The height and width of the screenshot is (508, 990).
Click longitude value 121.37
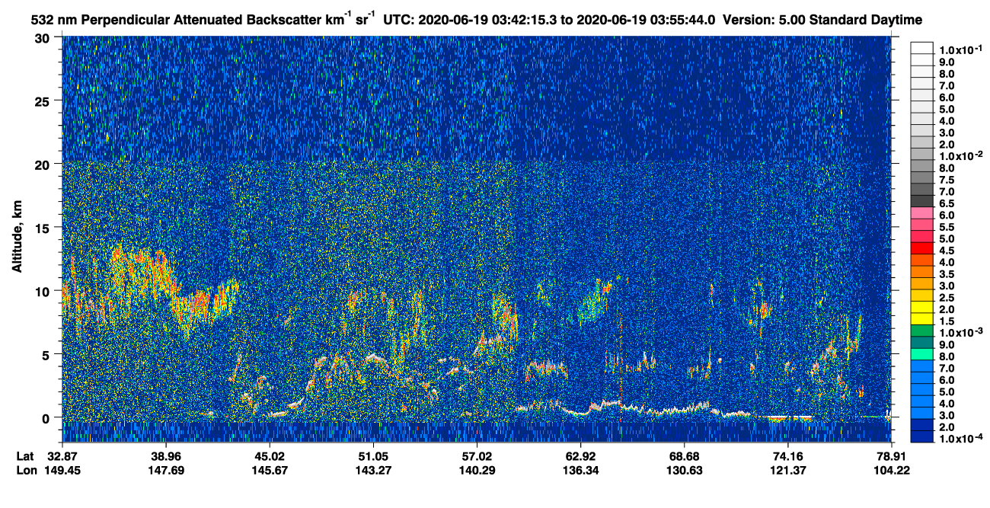pyautogui.click(x=787, y=470)
